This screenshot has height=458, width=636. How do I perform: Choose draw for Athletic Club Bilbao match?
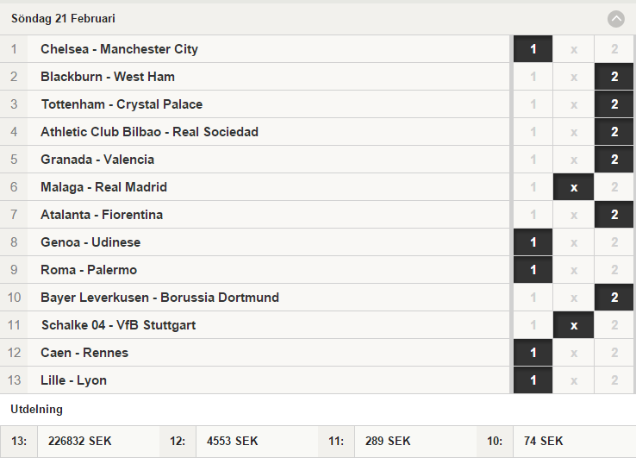[574, 132]
